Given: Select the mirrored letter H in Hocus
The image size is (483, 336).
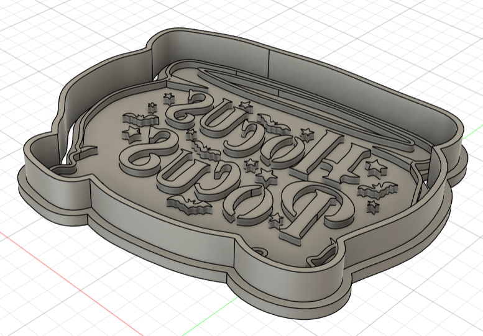Looking at the screenshot, I should 328,161.
